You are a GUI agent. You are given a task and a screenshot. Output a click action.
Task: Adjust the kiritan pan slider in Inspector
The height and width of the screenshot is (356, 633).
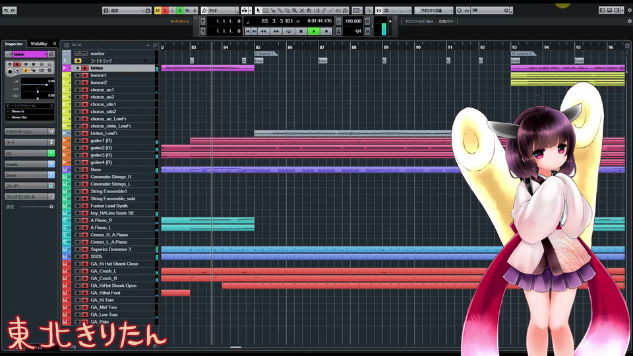click(x=38, y=92)
